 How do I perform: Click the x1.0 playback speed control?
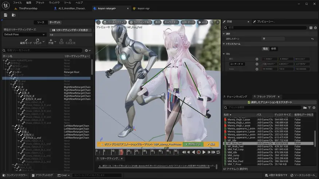pos(202,22)
